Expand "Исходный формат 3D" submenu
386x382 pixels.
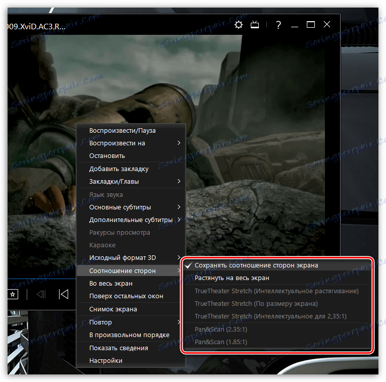(x=131, y=258)
